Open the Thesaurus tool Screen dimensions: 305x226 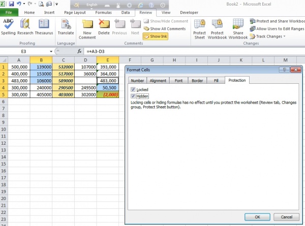[44, 27]
